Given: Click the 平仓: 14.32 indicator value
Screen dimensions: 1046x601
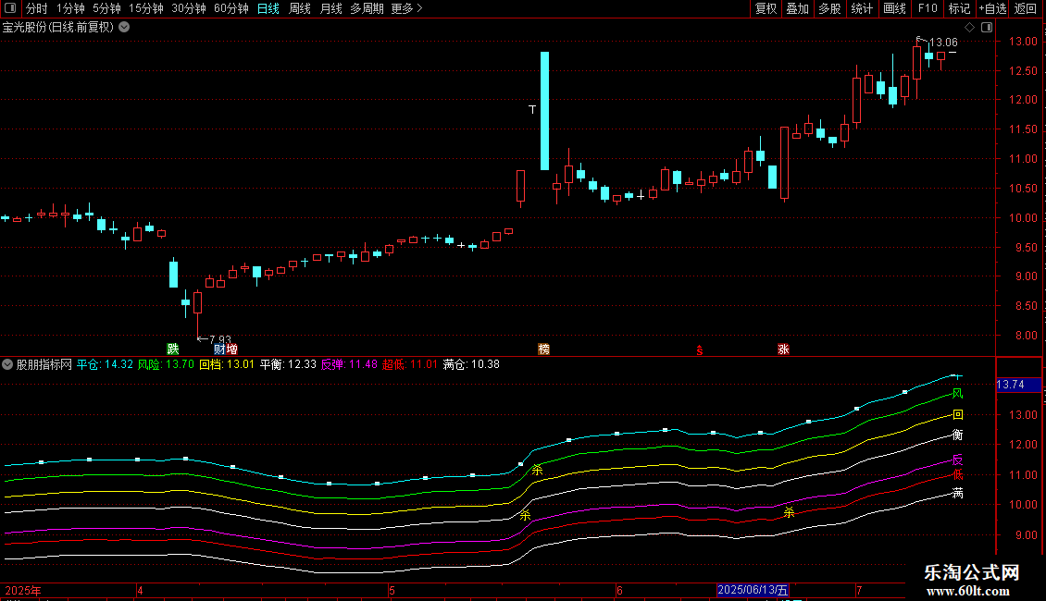Looking at the screenshot, I should [105, 364].
